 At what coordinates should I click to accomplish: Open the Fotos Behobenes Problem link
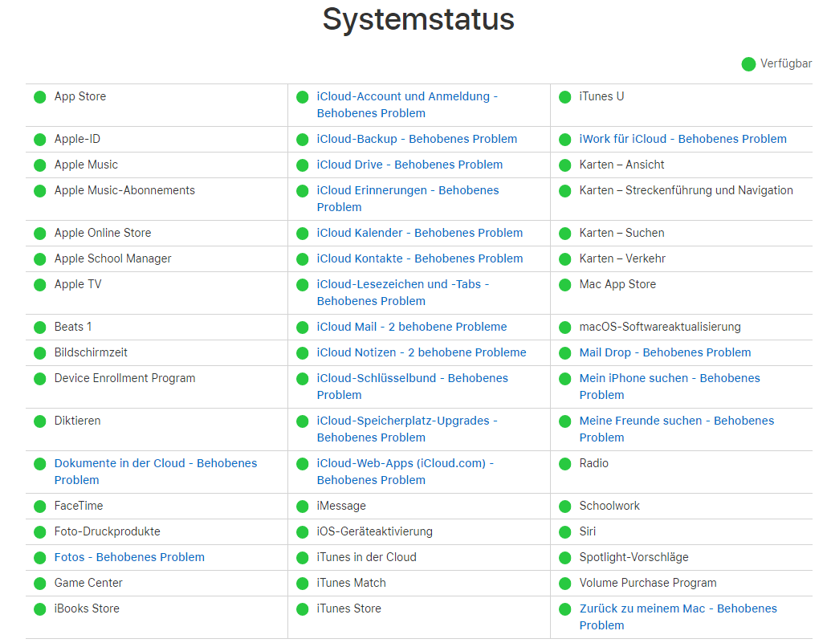[129, 557]
